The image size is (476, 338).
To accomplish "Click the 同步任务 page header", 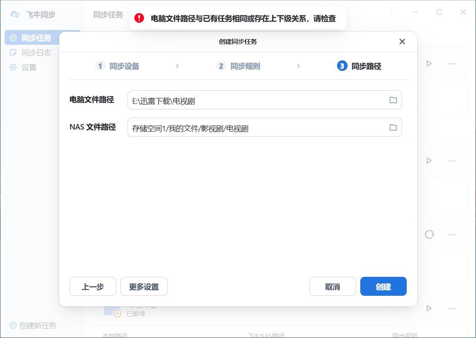I will pyautogui.click(x=108, y=15).
